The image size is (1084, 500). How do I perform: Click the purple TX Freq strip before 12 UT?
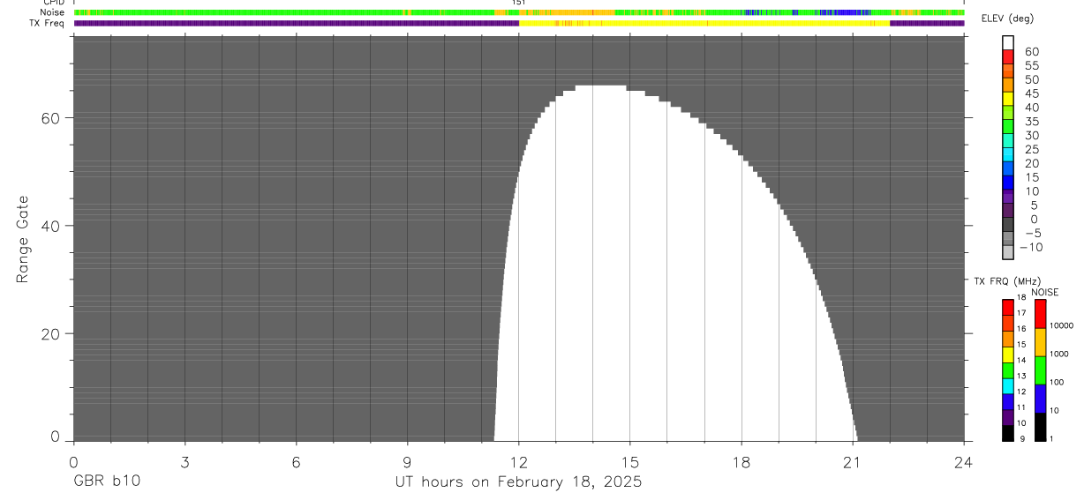[x=297, y=23]
